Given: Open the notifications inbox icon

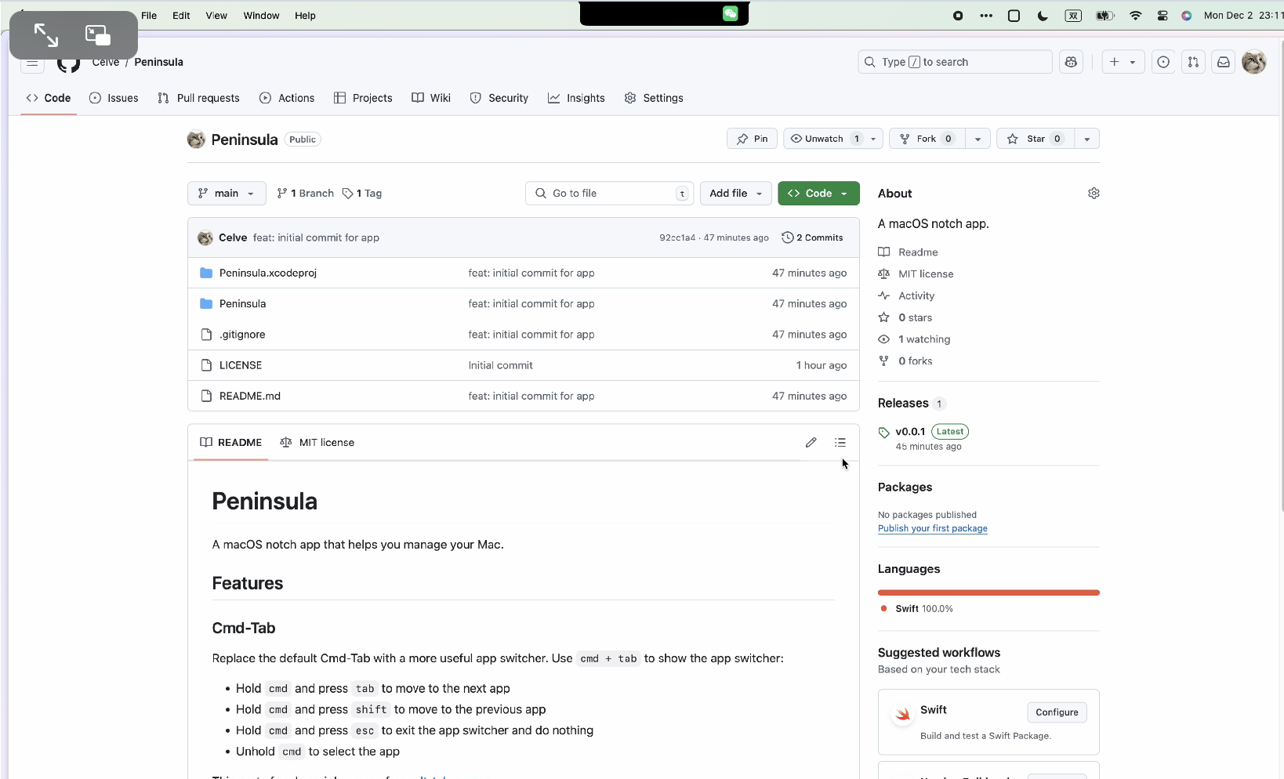Looking at the screenshot, I should pyautogui.click(x=1223, y=62).
